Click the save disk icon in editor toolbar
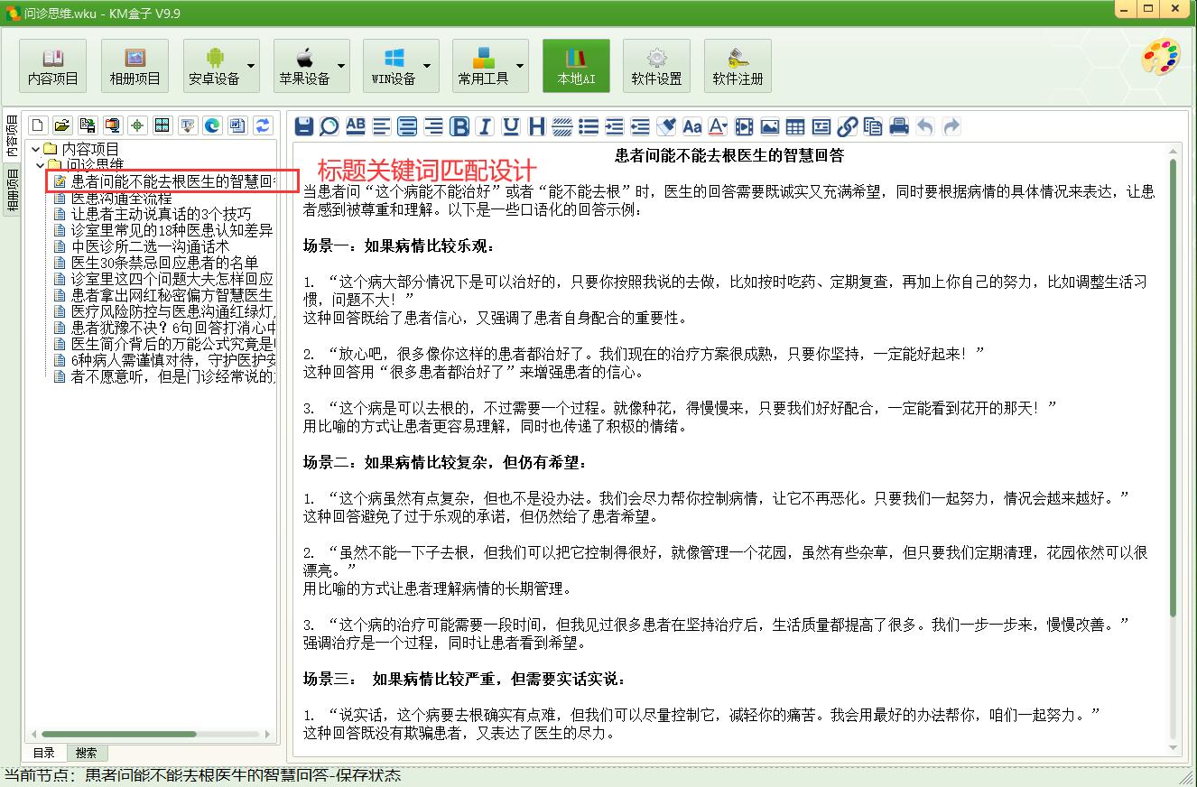1197x787 pixels. 304,126
